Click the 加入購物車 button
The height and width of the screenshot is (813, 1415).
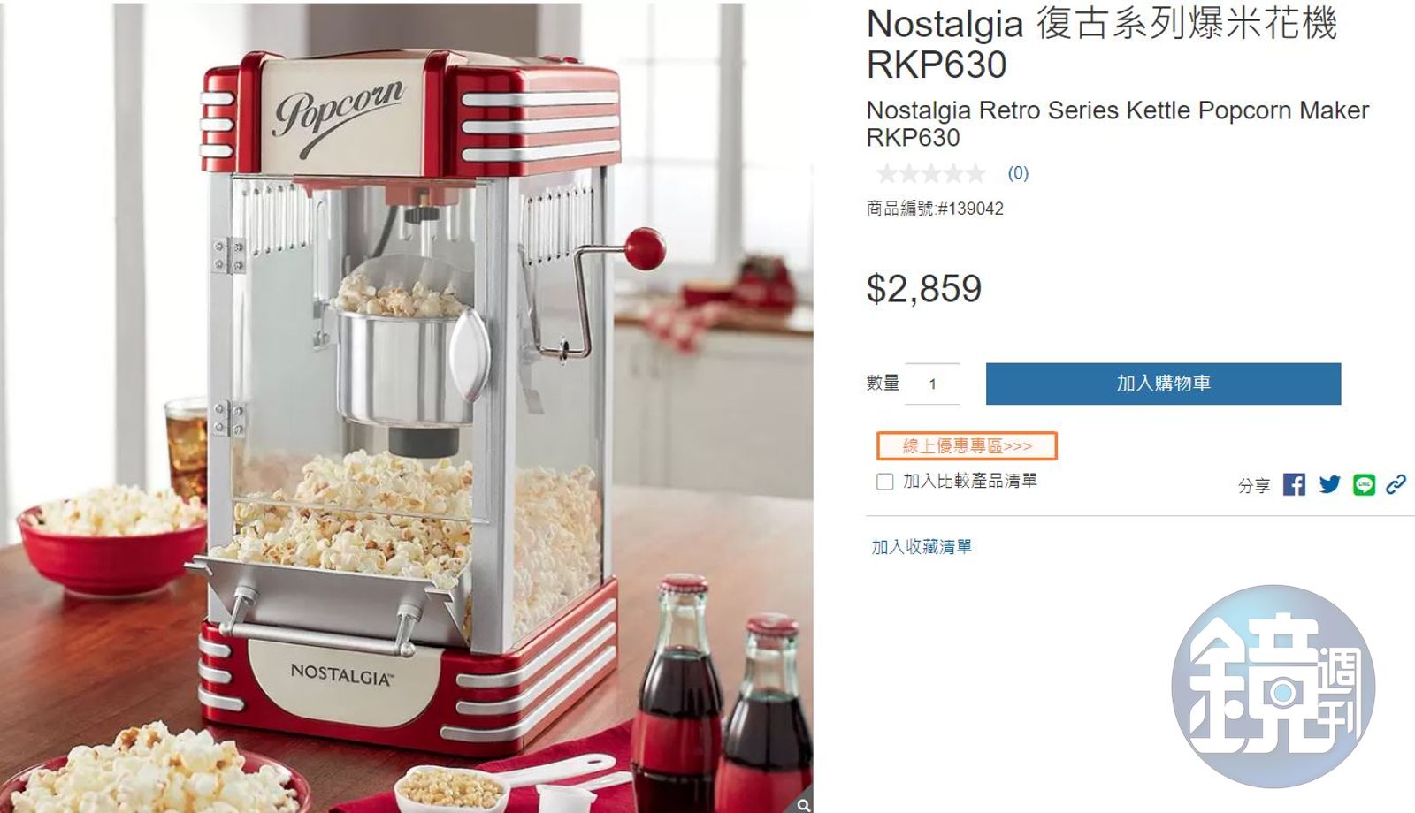(x=1163, y=384)
